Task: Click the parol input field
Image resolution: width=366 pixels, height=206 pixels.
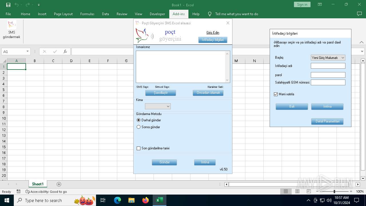Action: coord(328,75)
